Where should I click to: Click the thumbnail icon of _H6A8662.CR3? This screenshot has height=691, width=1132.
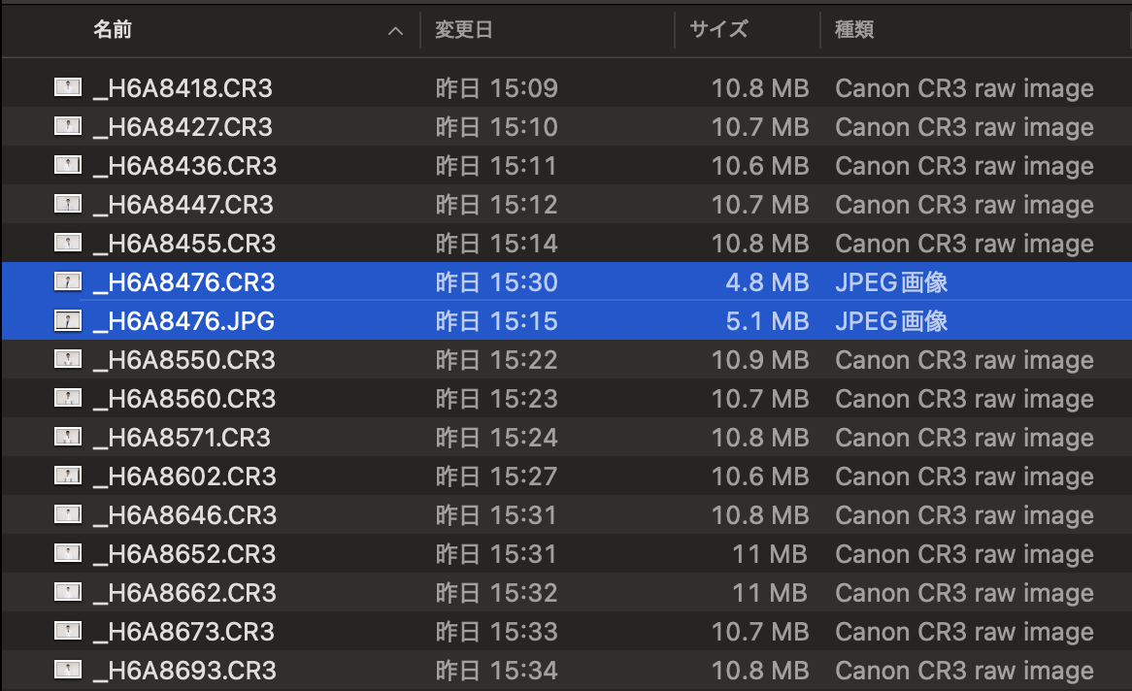68,593
